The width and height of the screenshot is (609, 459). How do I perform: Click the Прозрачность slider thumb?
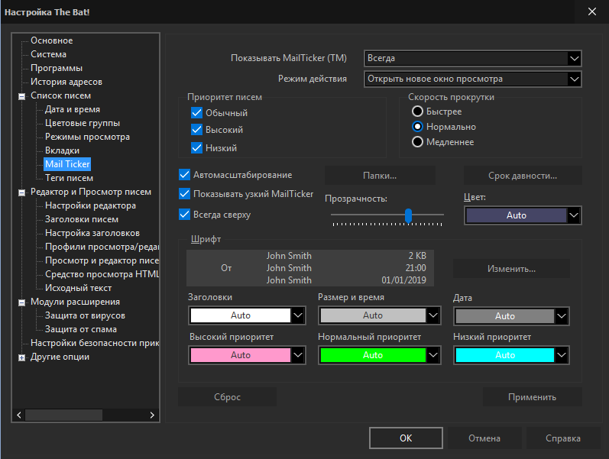[408, 215]
